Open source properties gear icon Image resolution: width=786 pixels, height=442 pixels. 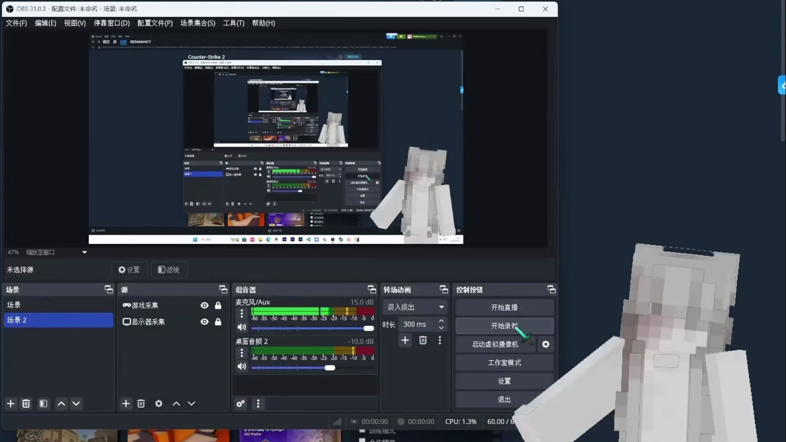[159, 404]
